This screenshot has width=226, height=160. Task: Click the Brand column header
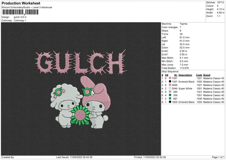(x=207, y=75)
